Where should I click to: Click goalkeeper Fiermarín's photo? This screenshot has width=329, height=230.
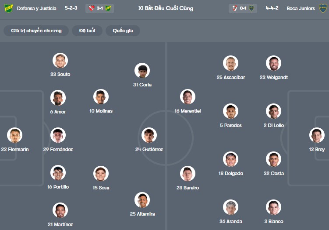click(x=14, y=135)
